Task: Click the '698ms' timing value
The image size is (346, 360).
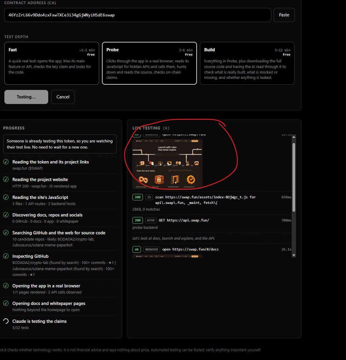Action: pos(286,197)
